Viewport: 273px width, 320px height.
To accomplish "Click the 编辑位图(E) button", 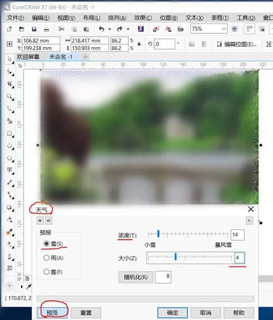I will [237, 44].
